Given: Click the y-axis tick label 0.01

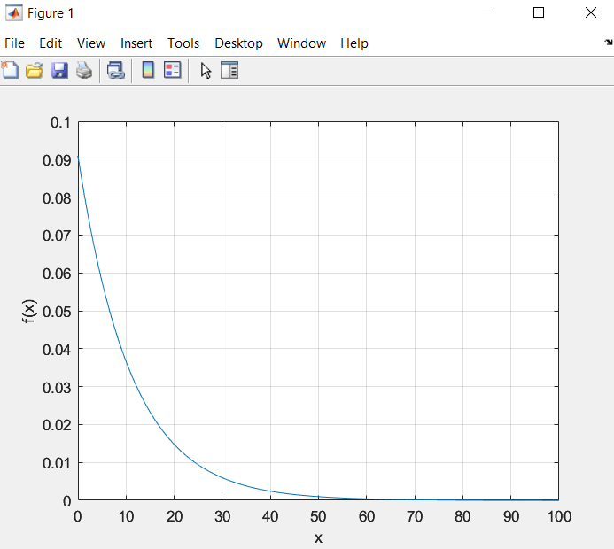Looking at the screenshot, I should (x=57, y=463).
